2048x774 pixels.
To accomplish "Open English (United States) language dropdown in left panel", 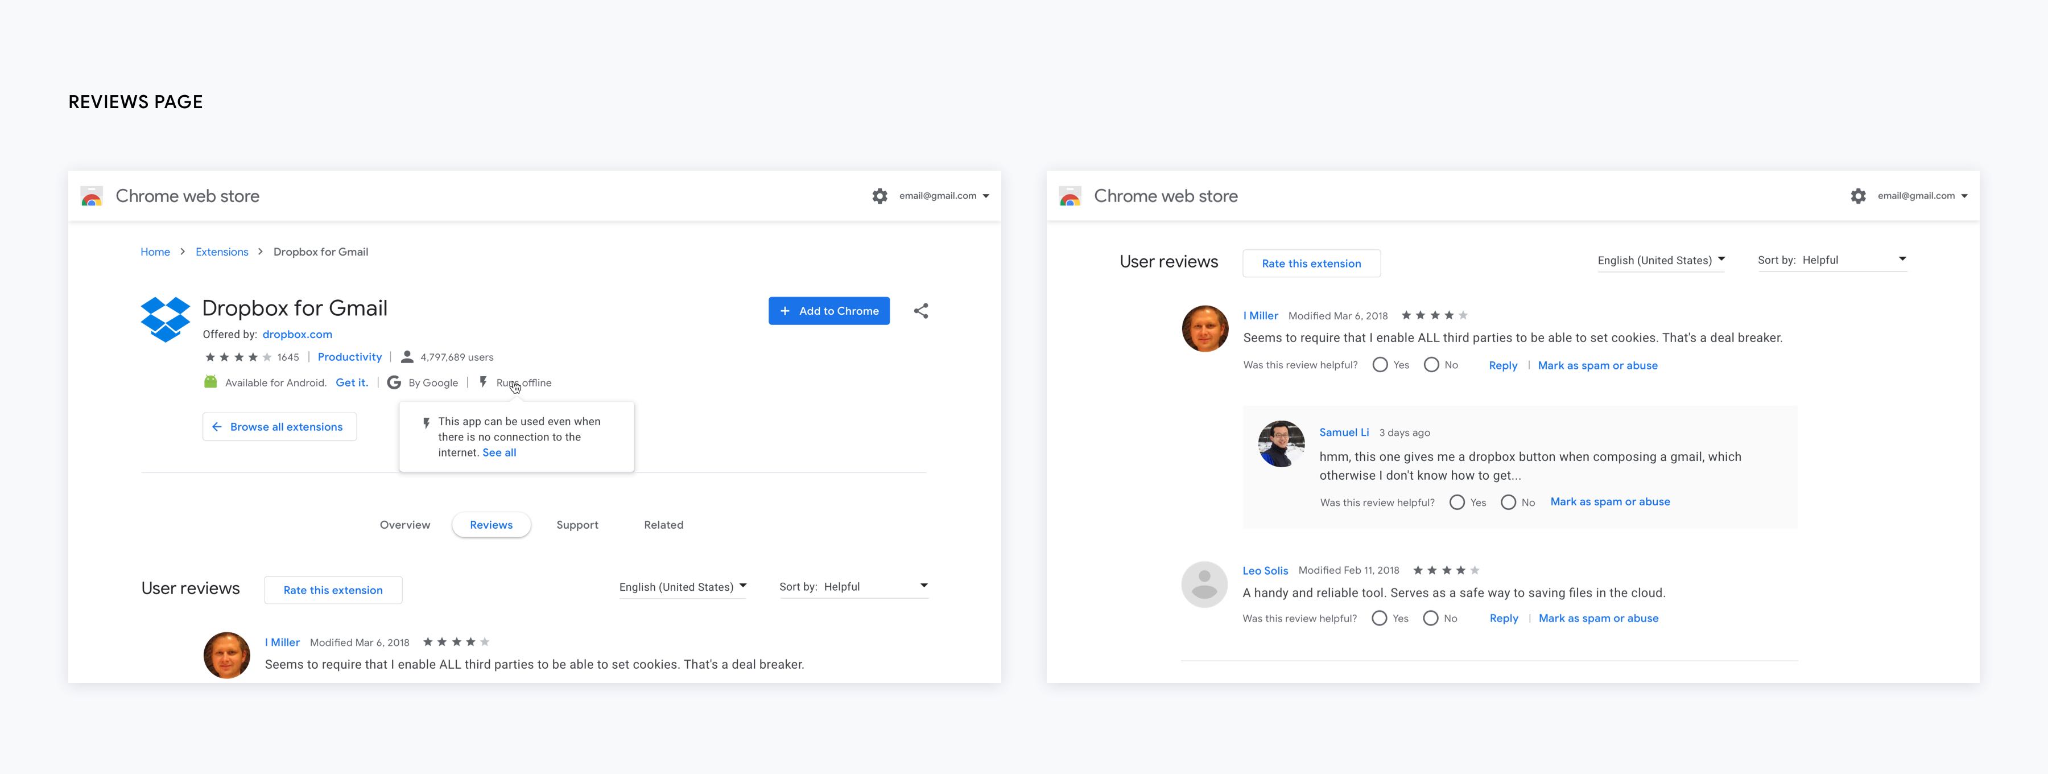I will coord(683,587).
